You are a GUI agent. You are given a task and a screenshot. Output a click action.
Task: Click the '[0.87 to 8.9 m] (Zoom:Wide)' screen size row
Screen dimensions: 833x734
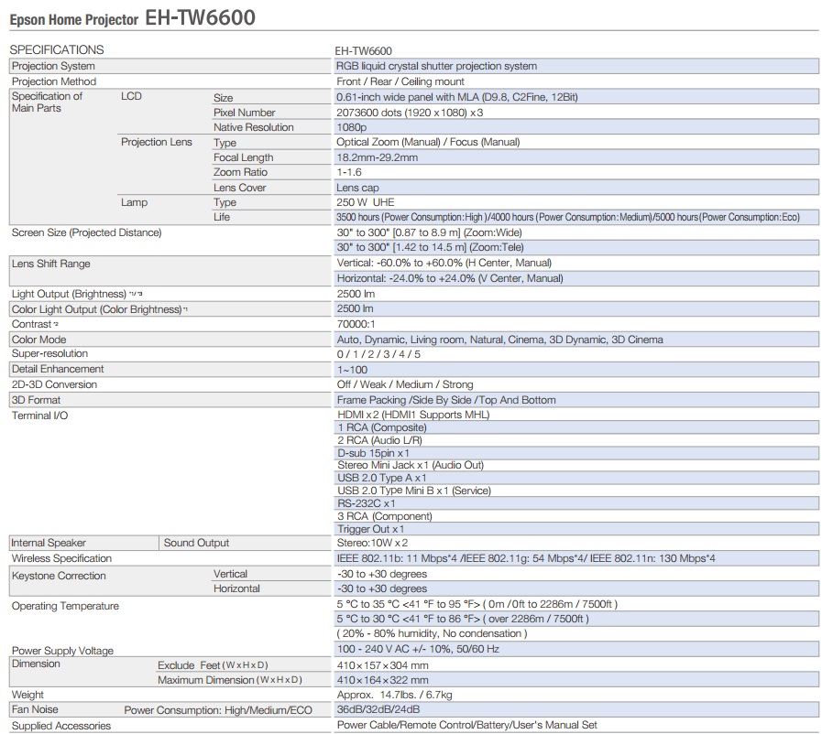pyautogui.click(x=429, y=232)
